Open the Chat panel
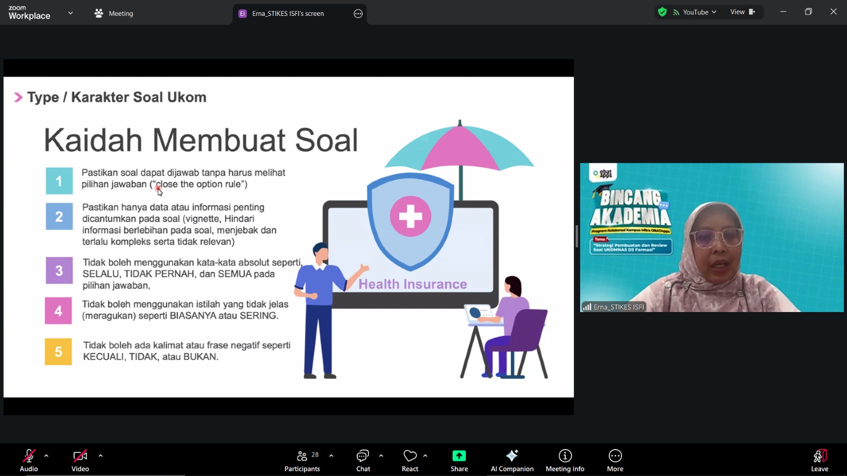Screen dimensions: 847x476 point(363,460)
